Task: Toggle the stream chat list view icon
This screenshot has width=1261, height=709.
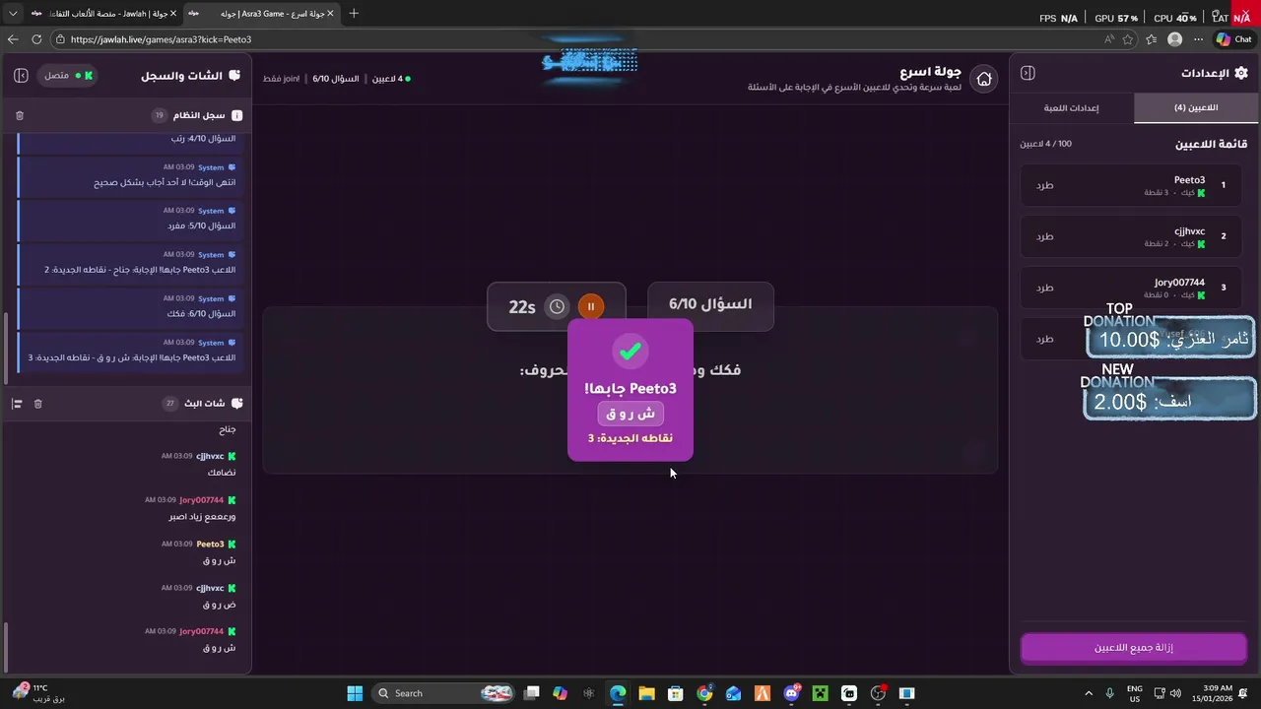Action: 17,404
